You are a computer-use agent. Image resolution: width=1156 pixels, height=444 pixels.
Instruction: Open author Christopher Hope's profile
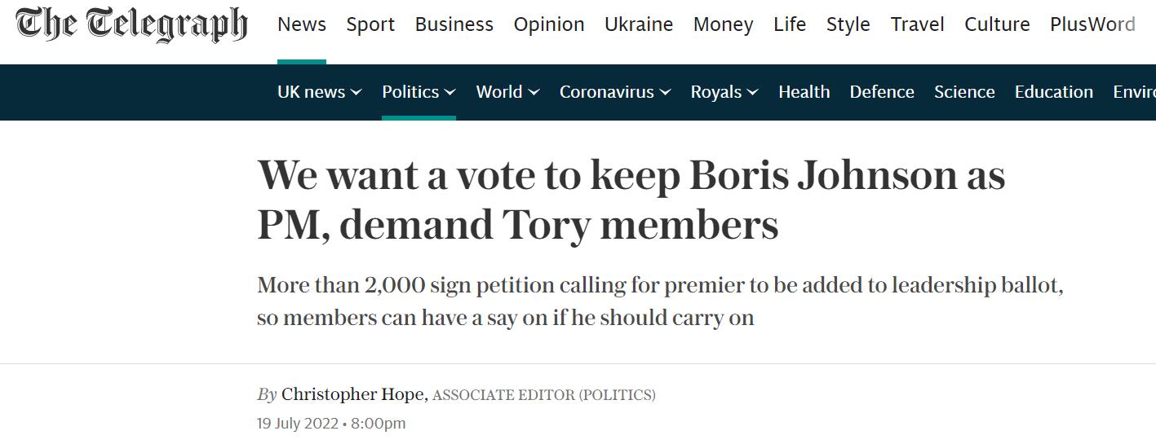tap(353, 394)
